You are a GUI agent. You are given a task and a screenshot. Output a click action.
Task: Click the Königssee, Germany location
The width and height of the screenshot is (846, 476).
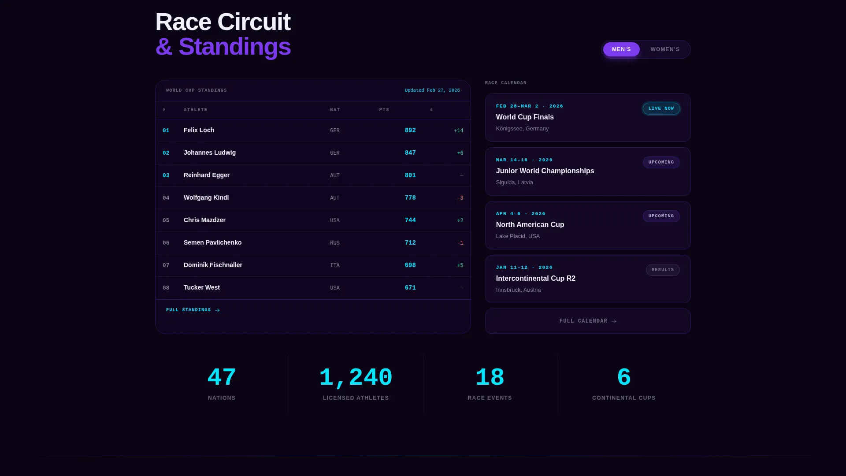click(x=522, y=129)
